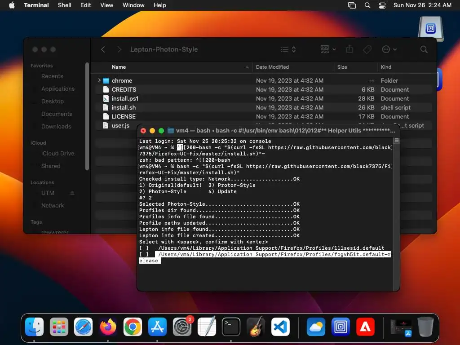Eject the UTM volume in sidebar
This screenshot has width=460, height=345.
72,193
